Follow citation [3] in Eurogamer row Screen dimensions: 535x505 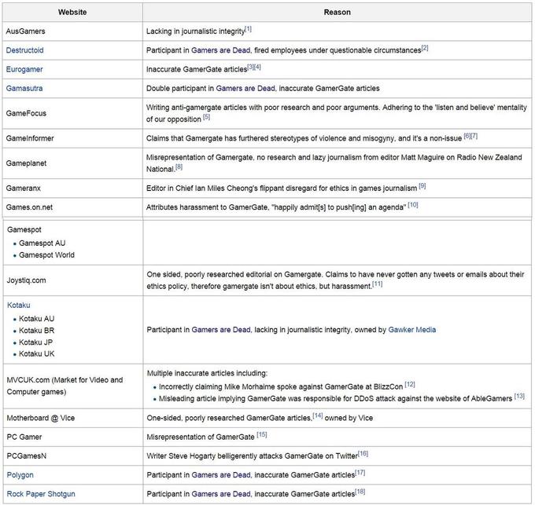[x=250, y=67]
